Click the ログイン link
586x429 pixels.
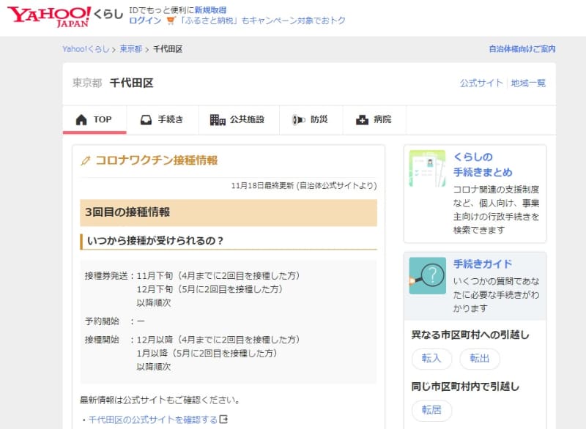pyautogui.click(x=145, y=20)
